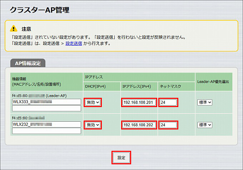Expand Leader-AP priority dropdown for WLX333

204,102
